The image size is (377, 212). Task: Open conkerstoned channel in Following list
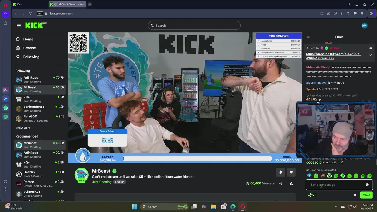click(x=40, y=109)
